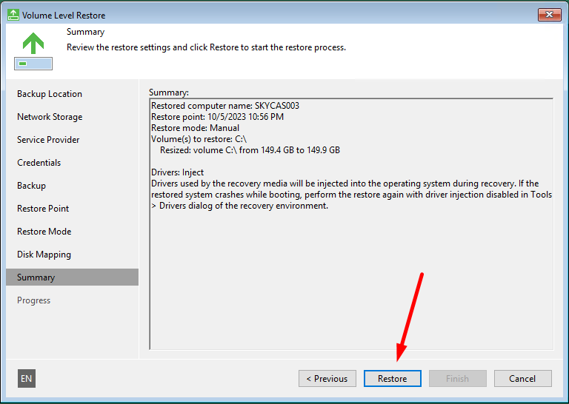569x404 pixels.
Task: Open the Disk Mapping step
Action: [44, 255]
